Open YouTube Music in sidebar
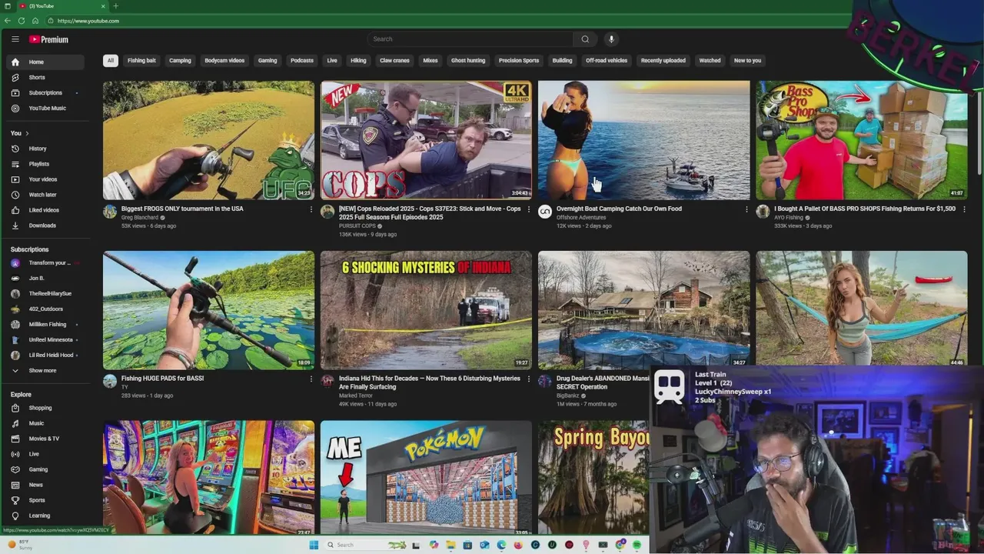This screenshot has width=984, height=554. [x=46, y=108]
